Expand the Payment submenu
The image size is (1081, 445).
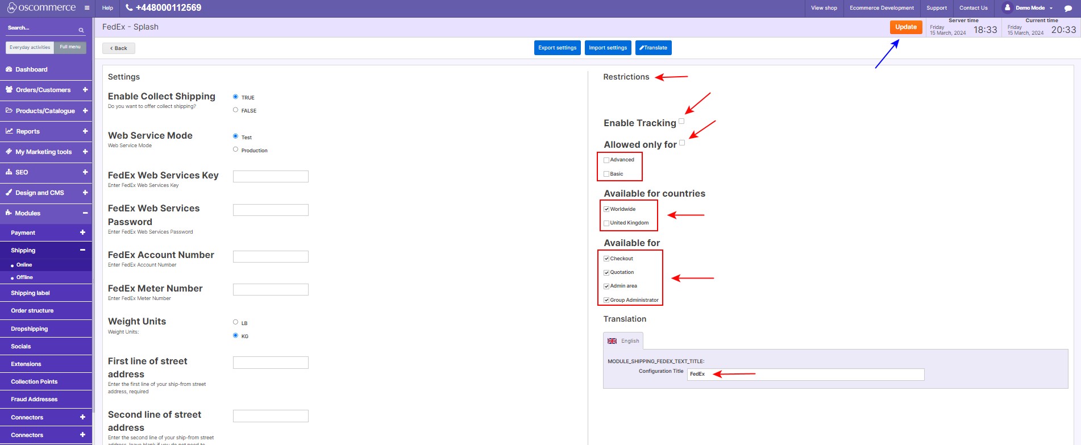(82, 232)
